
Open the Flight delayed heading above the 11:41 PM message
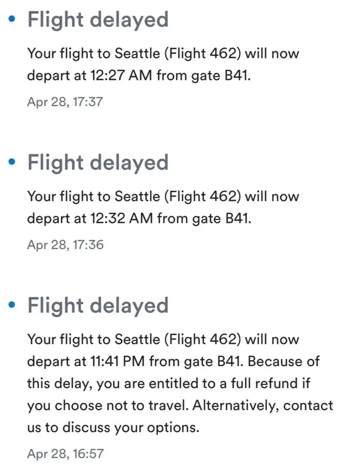pos(98,305)
